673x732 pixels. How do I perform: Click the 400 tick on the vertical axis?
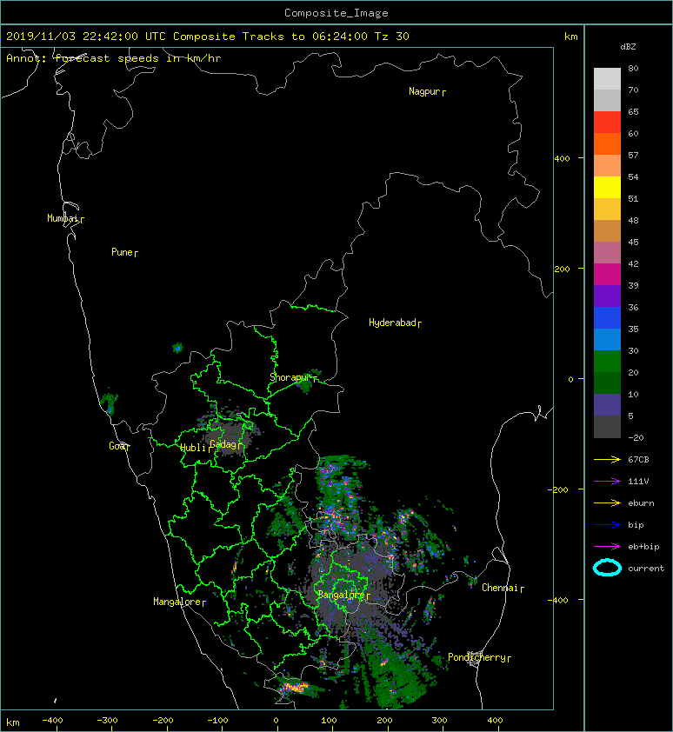[x=563, y=159]
